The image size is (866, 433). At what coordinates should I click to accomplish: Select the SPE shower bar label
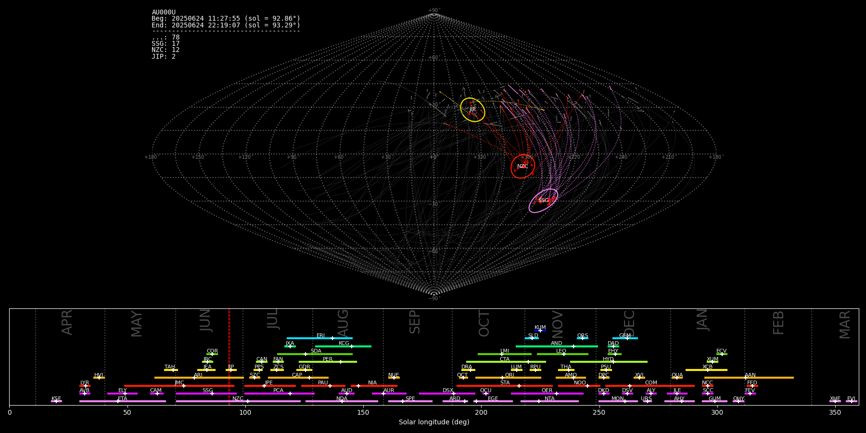point(410,399)
